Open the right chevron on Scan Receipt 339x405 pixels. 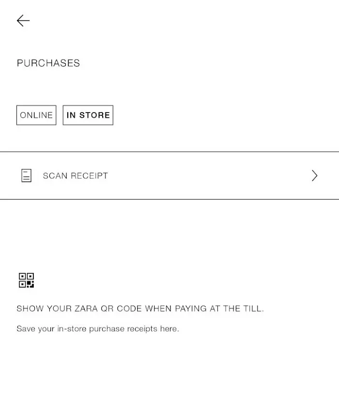tap(315, 176)
